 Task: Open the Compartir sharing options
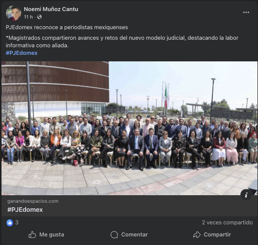(x=217, y=234)
